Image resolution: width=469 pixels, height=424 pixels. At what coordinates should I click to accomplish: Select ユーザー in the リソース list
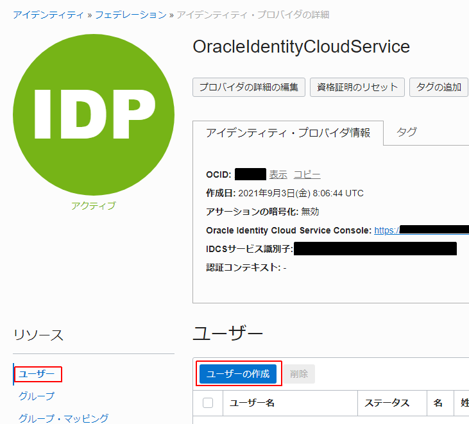pos(37,374)
